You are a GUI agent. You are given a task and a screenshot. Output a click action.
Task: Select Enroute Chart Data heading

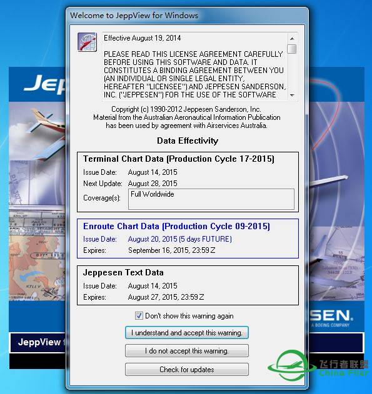176,226
